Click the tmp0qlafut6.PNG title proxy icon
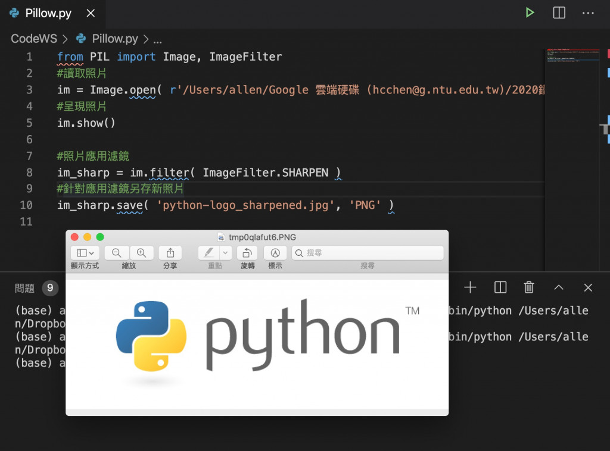Image resolution: width=610 pixels, height=451 pixels. point(221,237)
